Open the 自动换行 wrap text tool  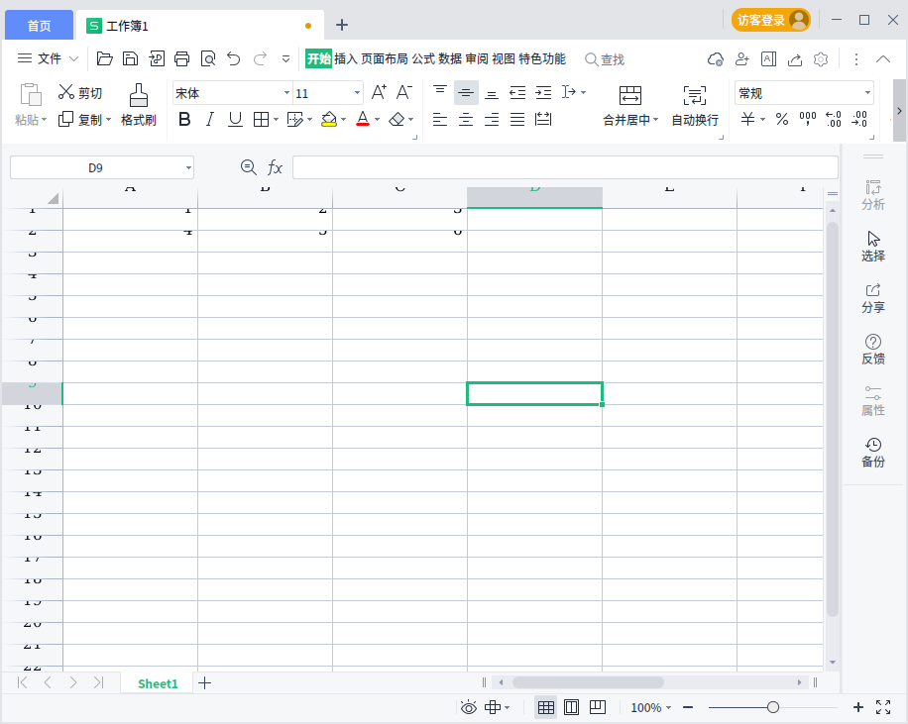tap(694, 104)
